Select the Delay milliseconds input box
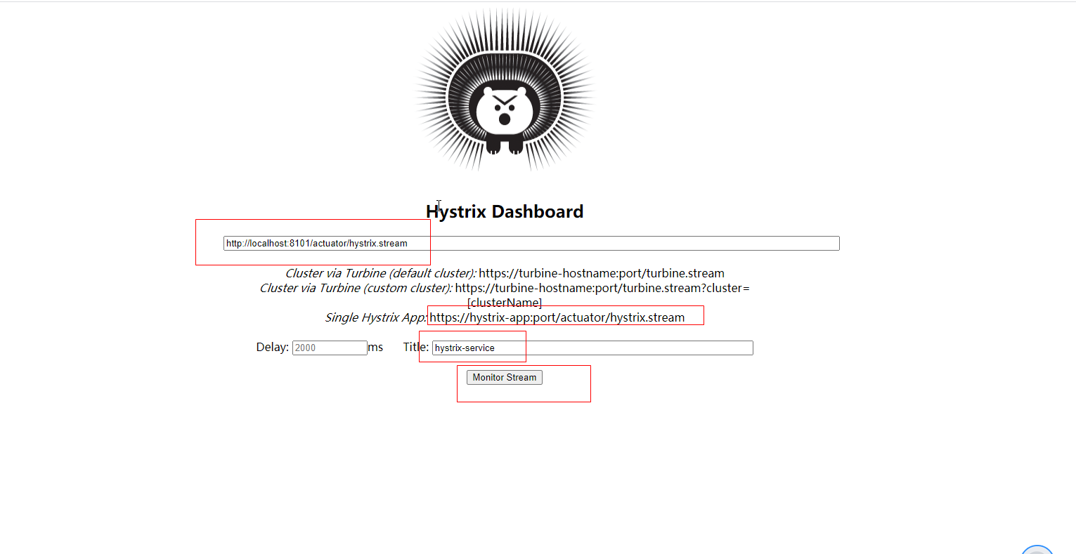The height and width of the screenshot is (554, 1076). [x=330, y=348]
